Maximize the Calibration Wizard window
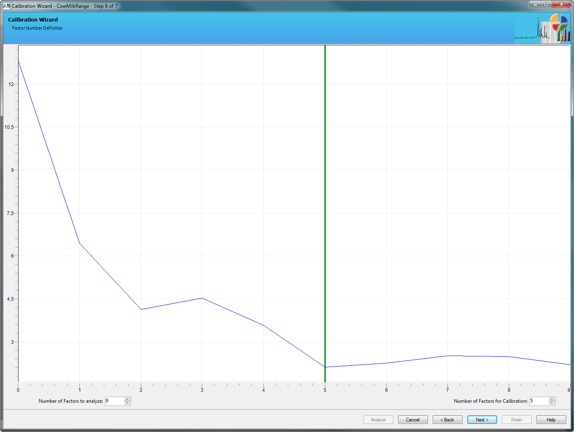Image resolution: width=574 pixels, height=432 pixels. (x=546, y=4)
